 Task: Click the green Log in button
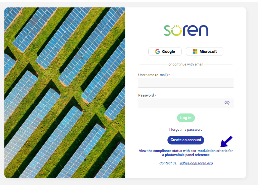[x=186, y=118]
